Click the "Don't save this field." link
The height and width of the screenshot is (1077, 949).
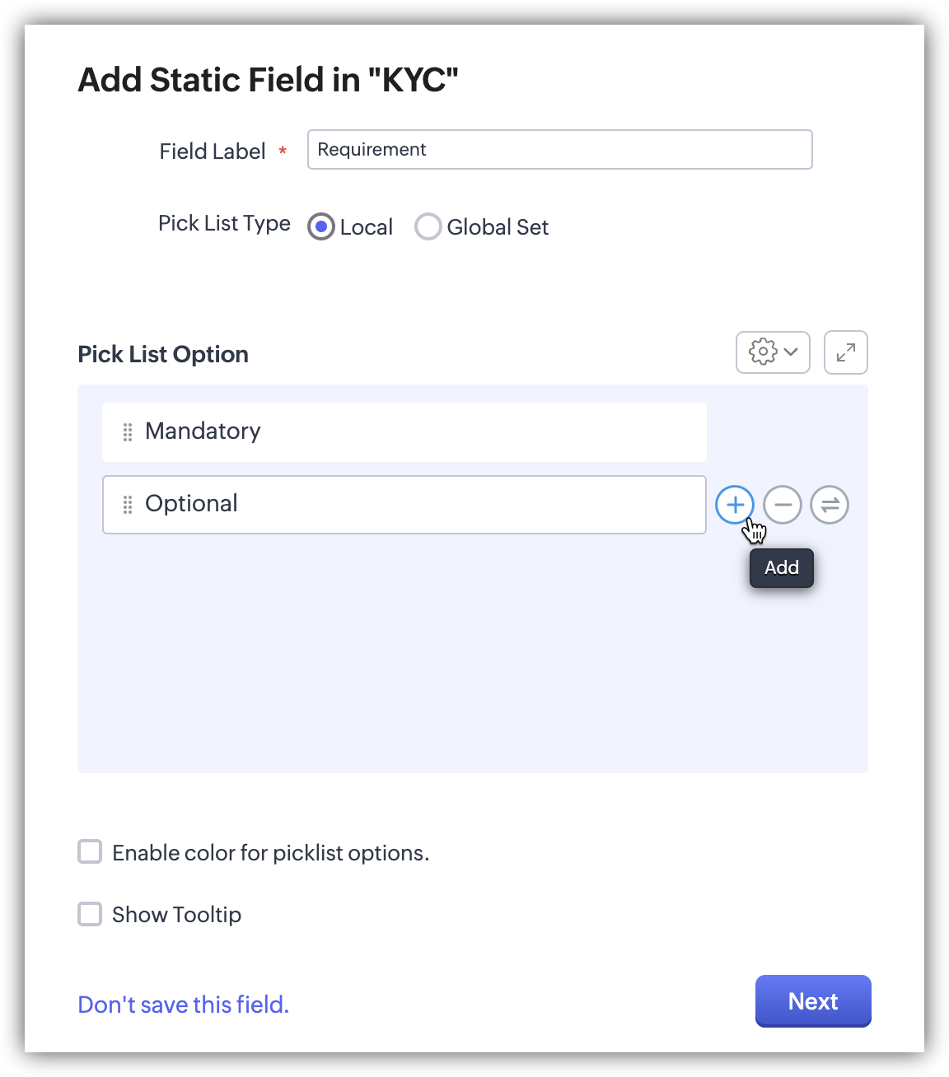pos(184,1005)
